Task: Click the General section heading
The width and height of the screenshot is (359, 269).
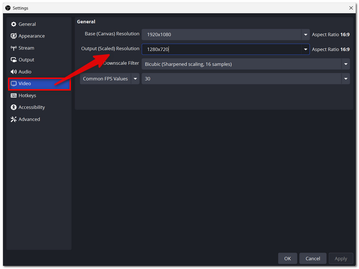Action: coord(86,22)
